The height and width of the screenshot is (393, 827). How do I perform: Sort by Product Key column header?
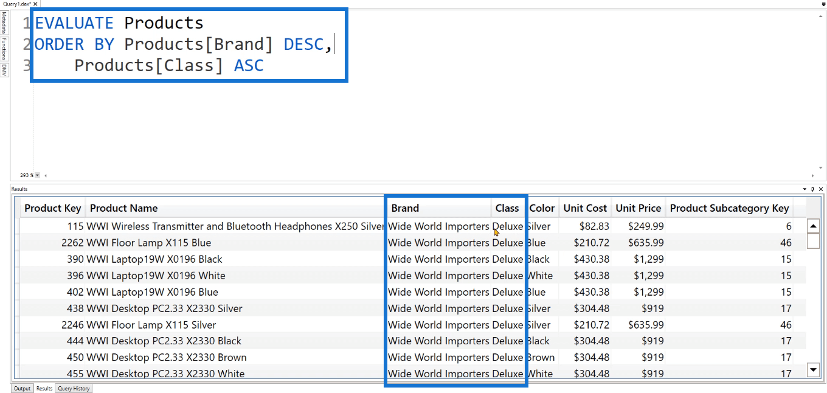point(53,208)
